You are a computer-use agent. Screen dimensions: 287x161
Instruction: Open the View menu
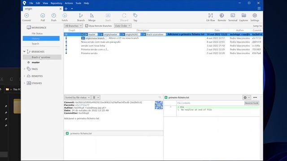coord(45,3)
